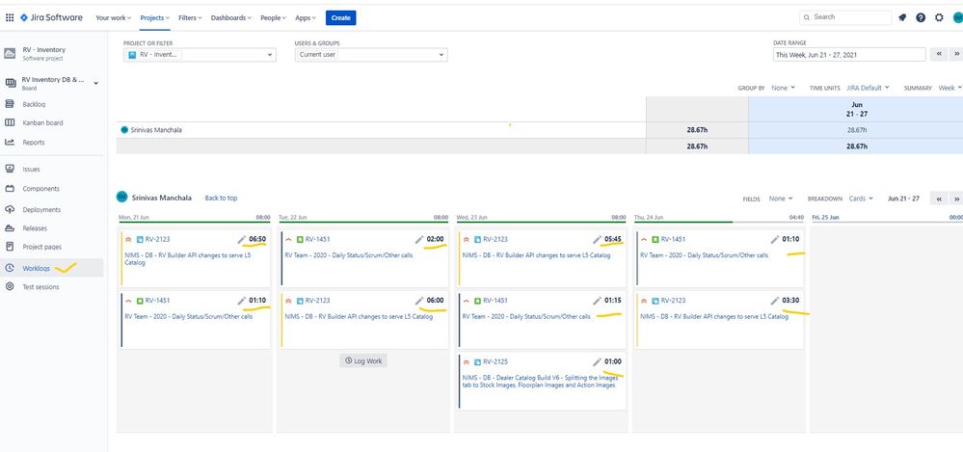Expand the RV Inventory DB board switcher
Image resolution: width=963 pixels, height=452 pixels.
point(95,83)
